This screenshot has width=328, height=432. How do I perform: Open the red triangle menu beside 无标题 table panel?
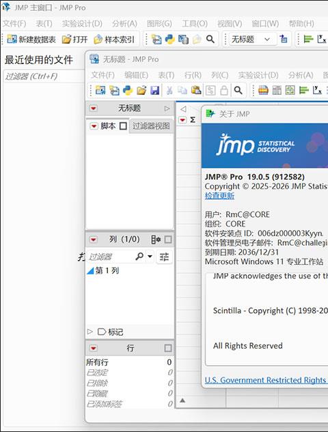(94, 108)
